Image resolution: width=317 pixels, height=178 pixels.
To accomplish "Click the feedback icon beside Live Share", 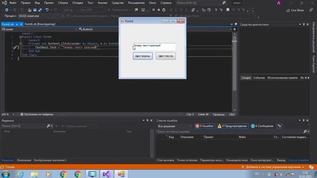I will [311, 10].
